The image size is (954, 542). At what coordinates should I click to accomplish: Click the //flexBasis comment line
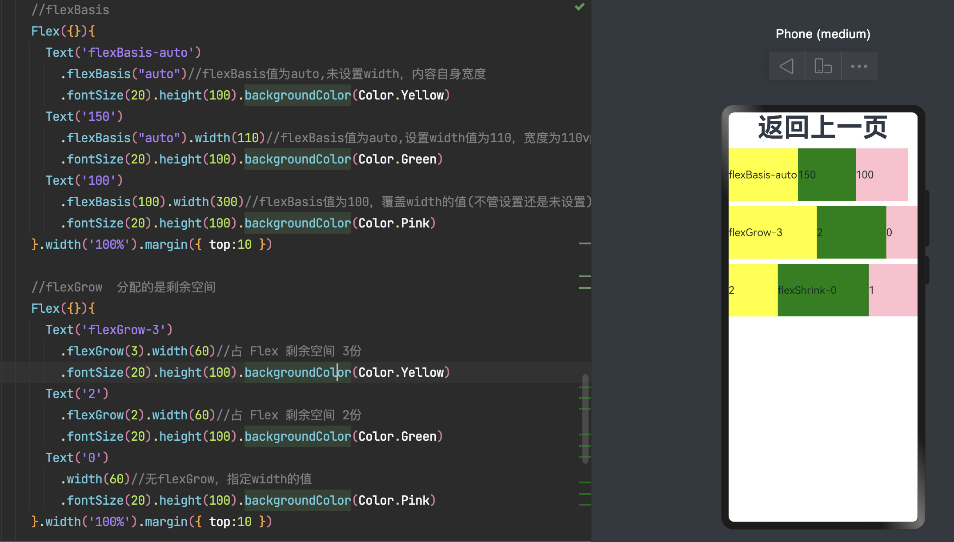tap(70, 10)
